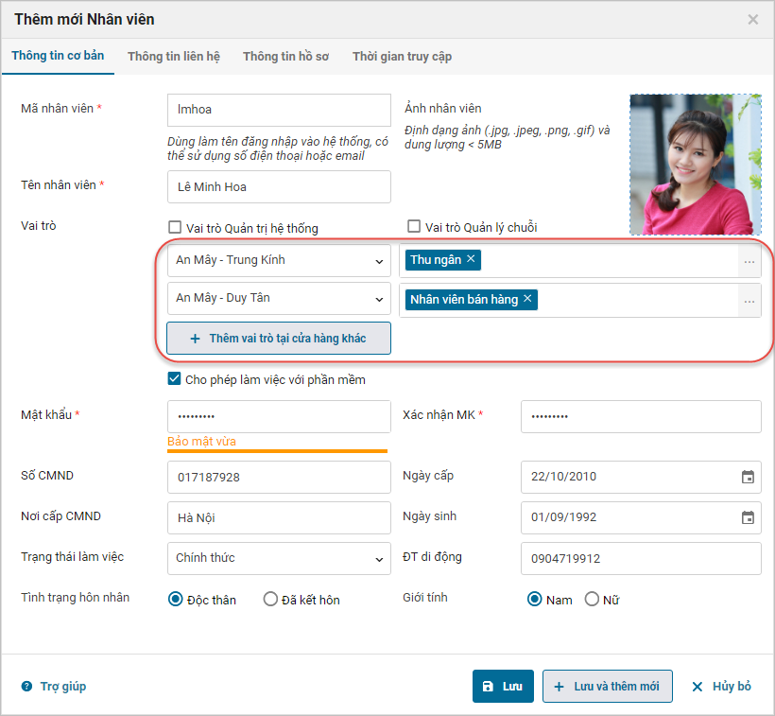The height and width of the screenshot is (716, 775).
Task: Focus the Xác nhận MK field
Action: pos(641,416)
